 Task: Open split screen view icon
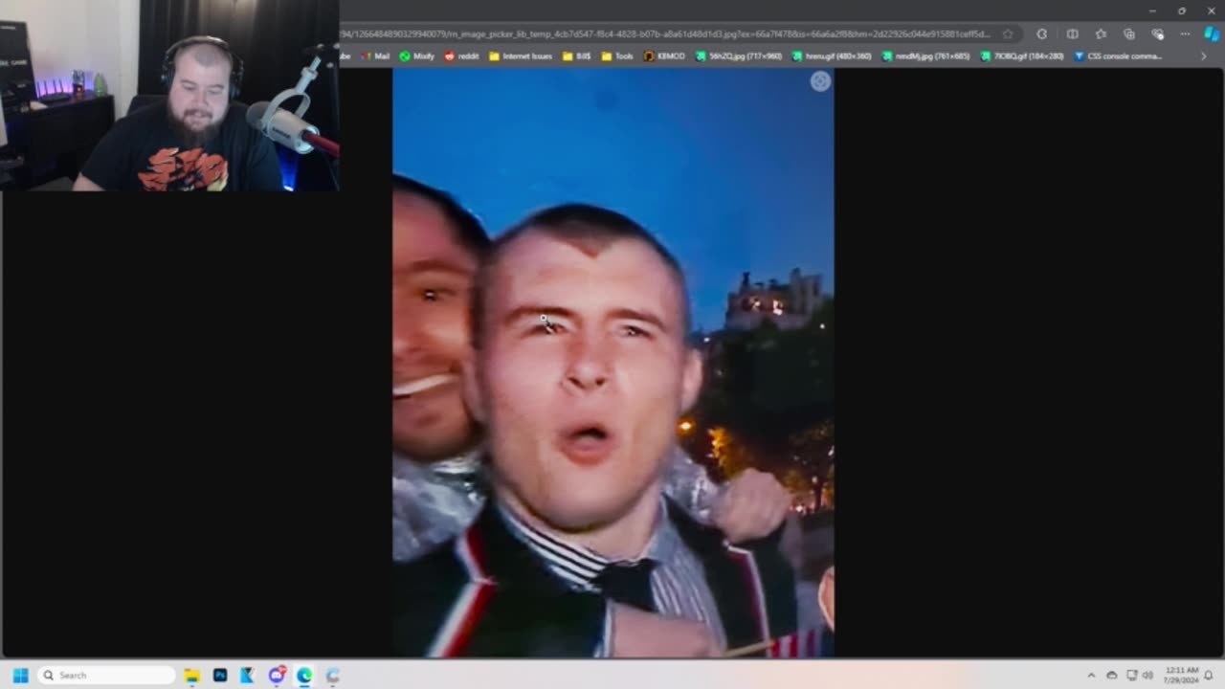1073,33
